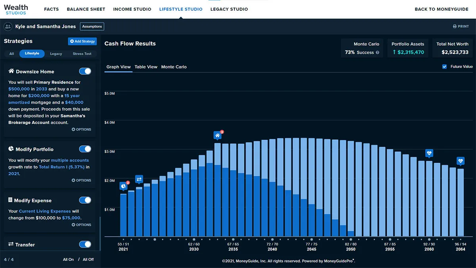Toggle off the Downsize Home strategy
476x268 pixels.
tap(85, 71)
